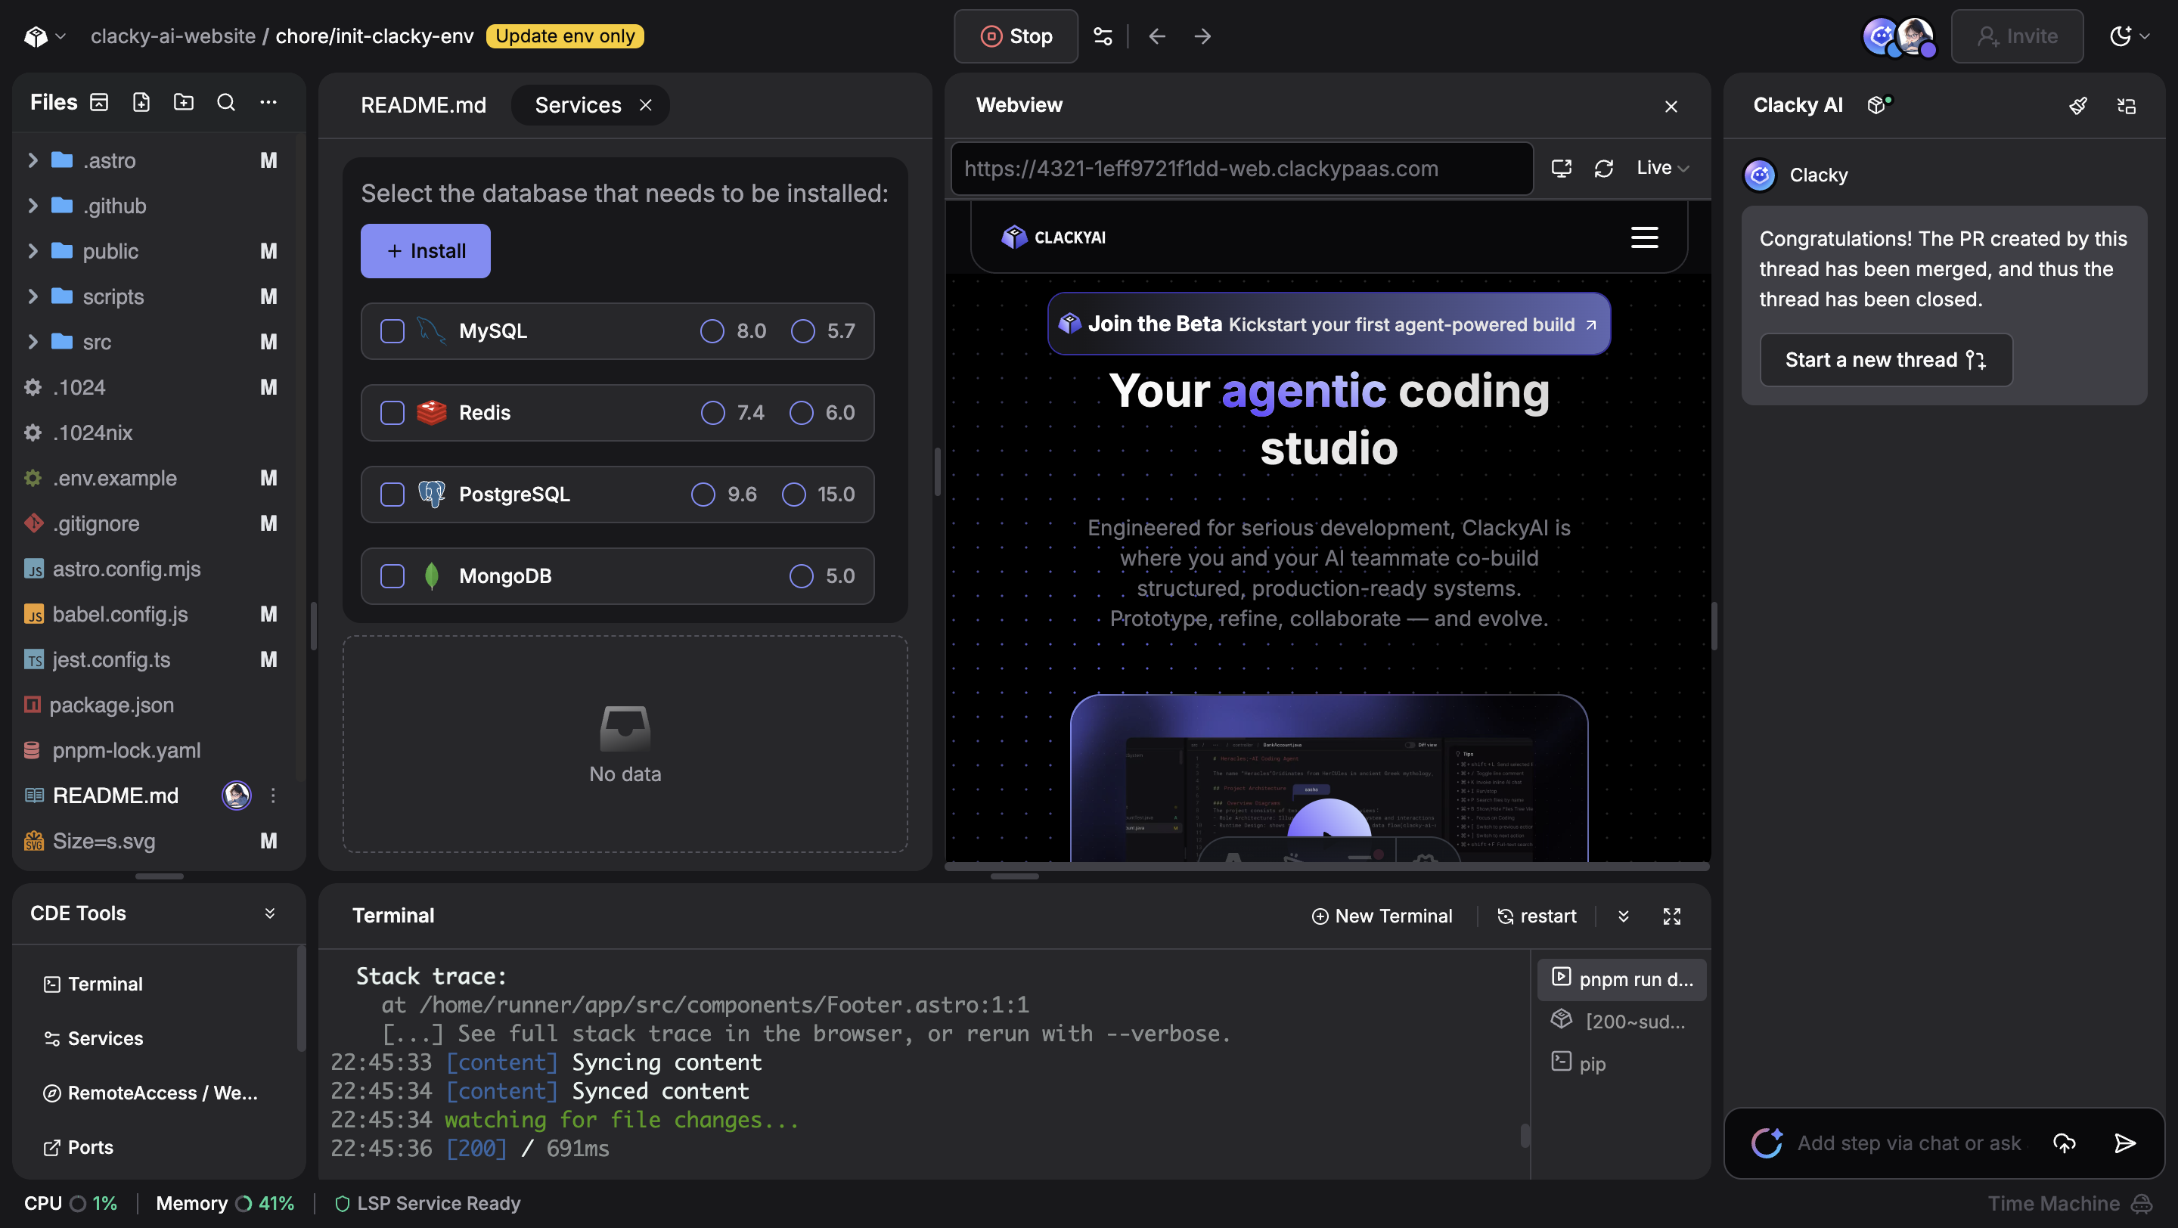Select the pip terminal session
Image resolution: width=2178 pixels, height=1228 pixels.
click(x=1621, y=1063)
